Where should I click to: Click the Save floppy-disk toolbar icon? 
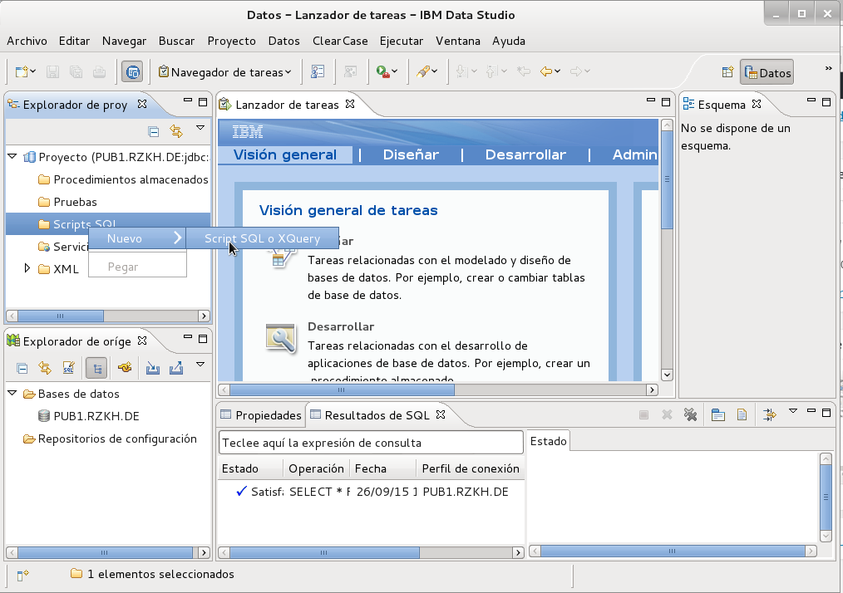point(52,71)
